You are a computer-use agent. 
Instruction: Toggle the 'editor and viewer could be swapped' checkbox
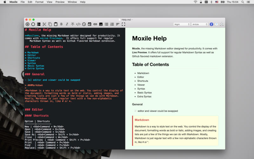pyautogui.click(x=135, y=111)
